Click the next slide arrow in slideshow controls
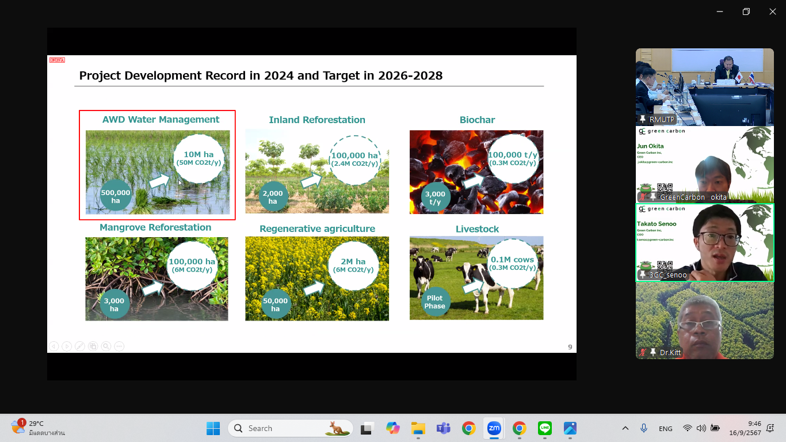The image size is (786, 442). (x=67, y=346)
